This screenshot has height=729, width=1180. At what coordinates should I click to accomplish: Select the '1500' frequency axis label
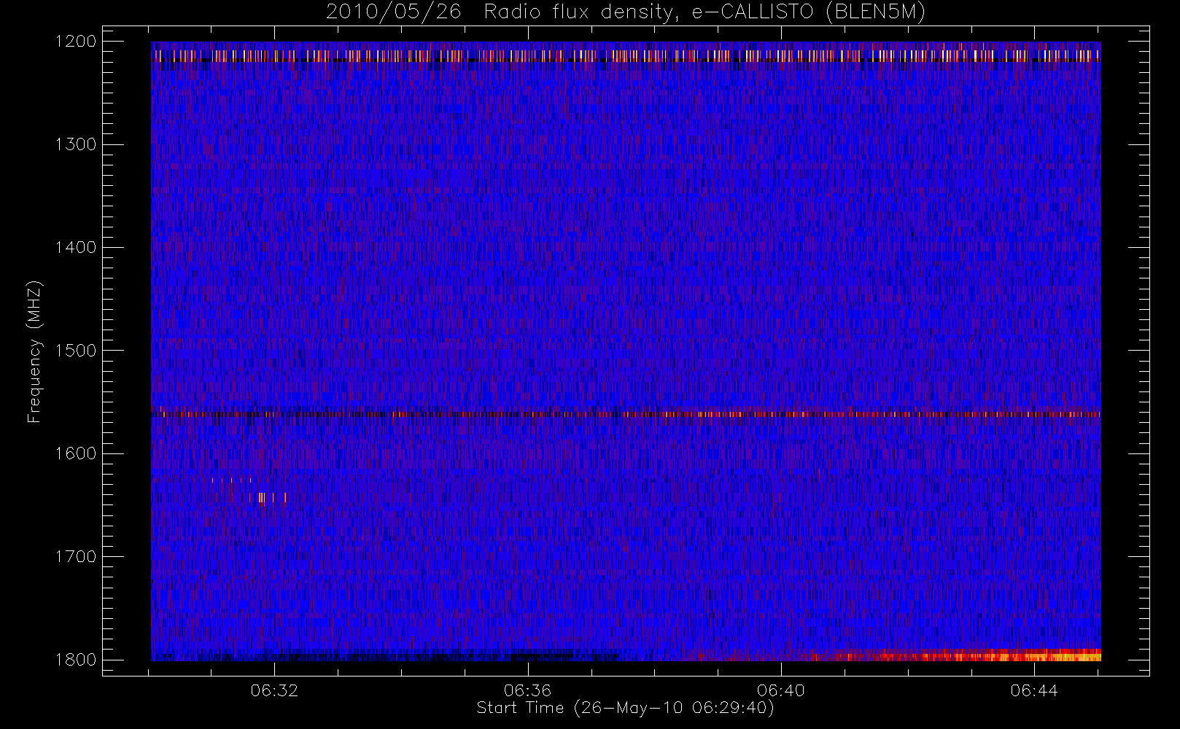tap(76, 350)
